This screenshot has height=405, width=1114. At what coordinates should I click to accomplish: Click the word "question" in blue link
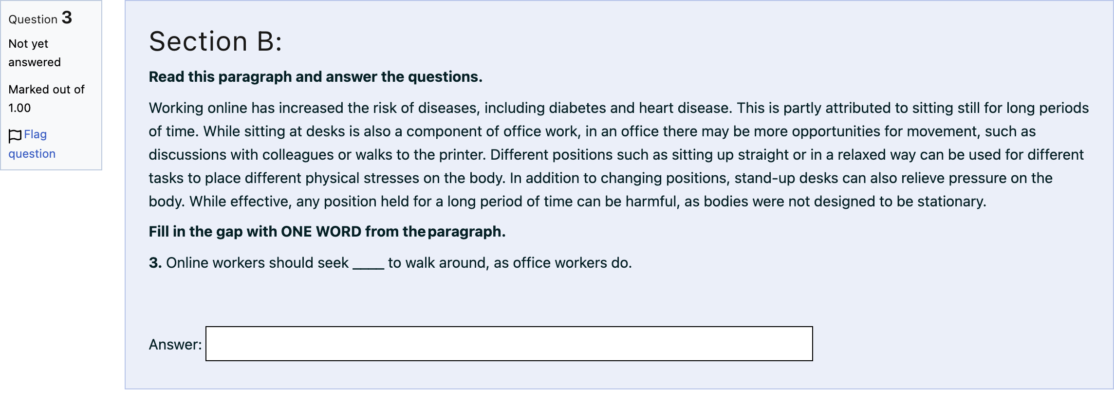tap(32, 154)
